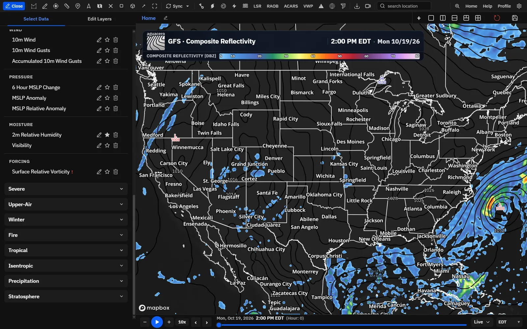Switch to the Edit Layers tab

click(x=99, y=19)
